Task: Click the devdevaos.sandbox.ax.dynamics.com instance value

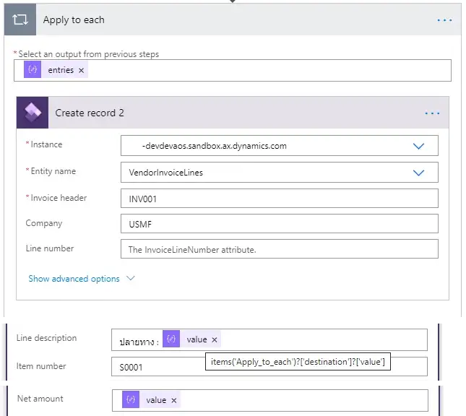Action: (x=215, y=146)
